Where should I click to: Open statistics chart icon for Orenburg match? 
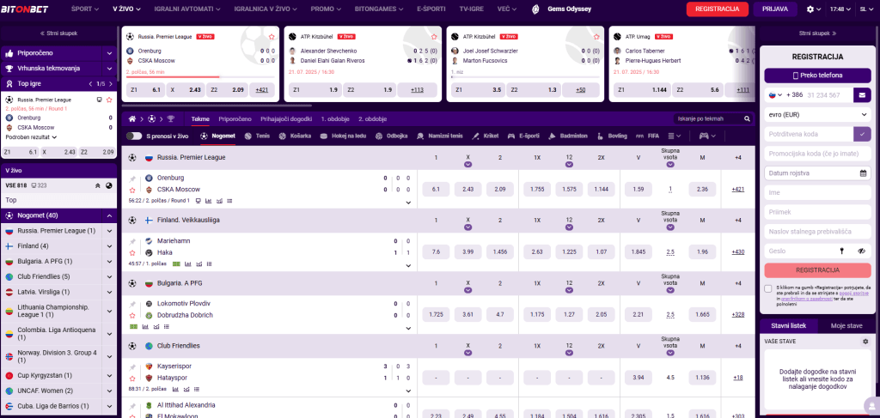pyautogui.click(x=208, y=201)
